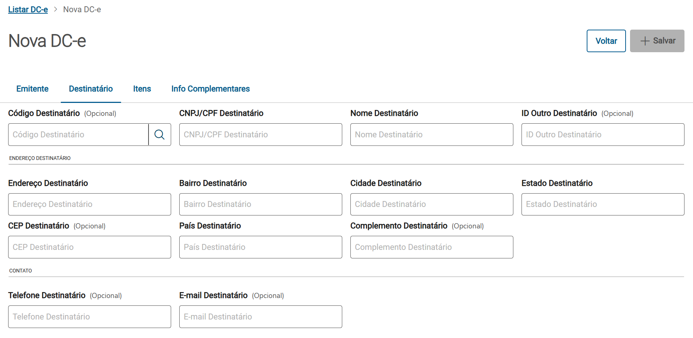Image resolution: width=693 pixels, height=338 pixels.
Task: Click the Salvar button
Action: click(657, 41)
